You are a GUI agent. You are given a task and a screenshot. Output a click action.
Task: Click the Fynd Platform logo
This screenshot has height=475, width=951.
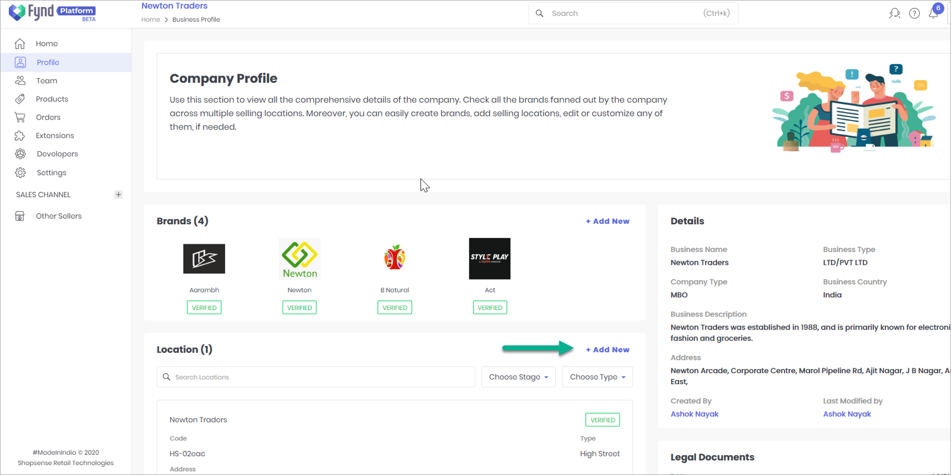click(52, 12)
